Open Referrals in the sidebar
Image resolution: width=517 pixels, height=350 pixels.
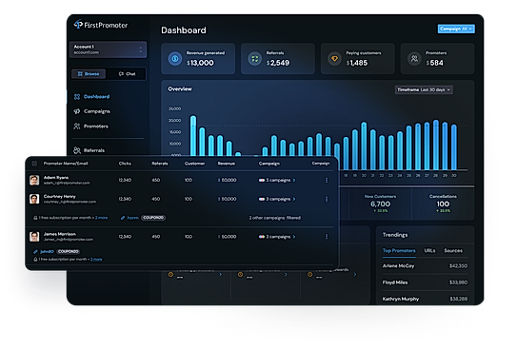pyautogui.click(x=94, y=150)
